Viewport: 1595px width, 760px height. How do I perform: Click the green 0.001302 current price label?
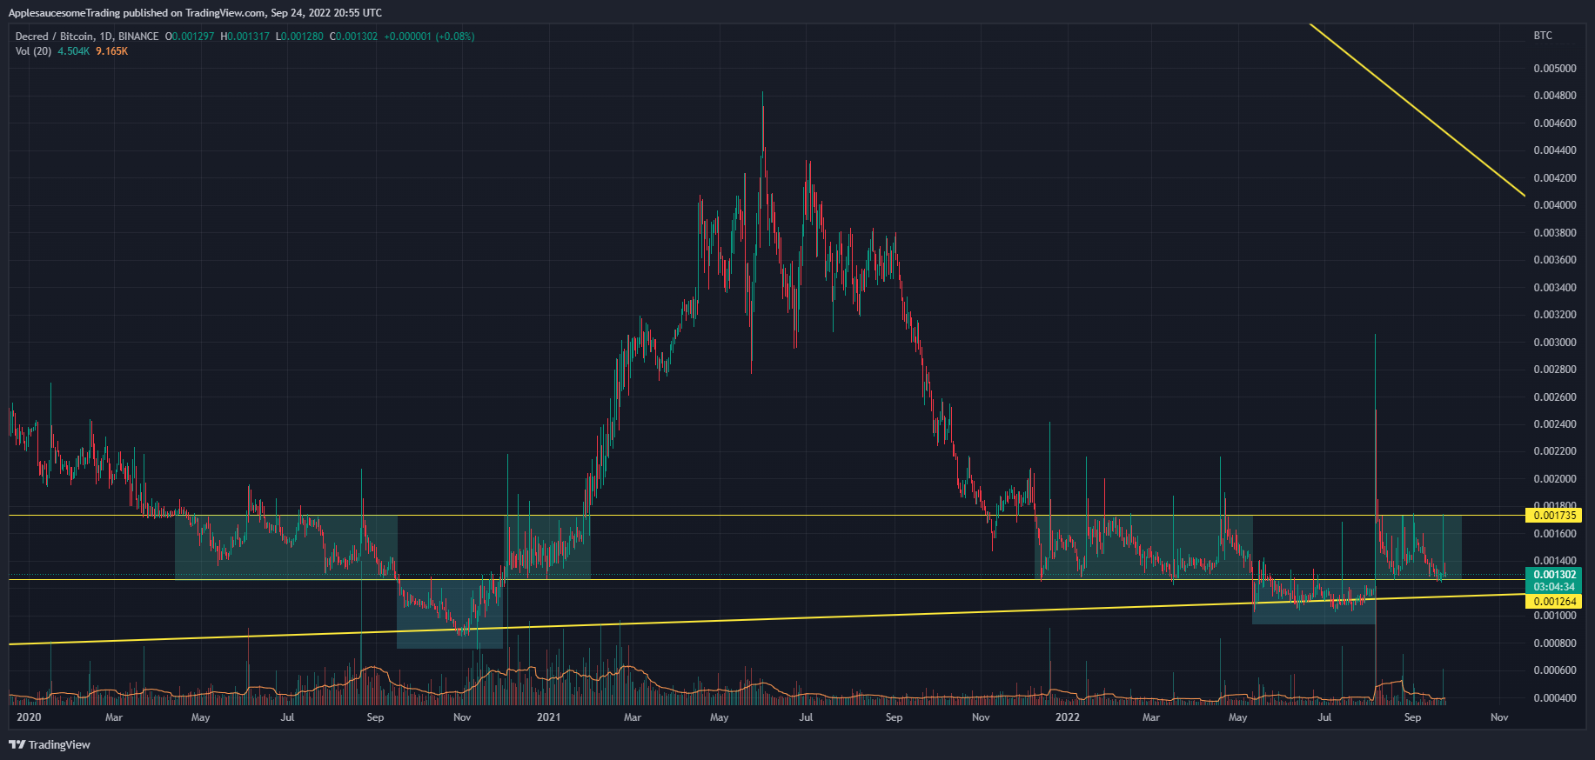coord(1554,574)
